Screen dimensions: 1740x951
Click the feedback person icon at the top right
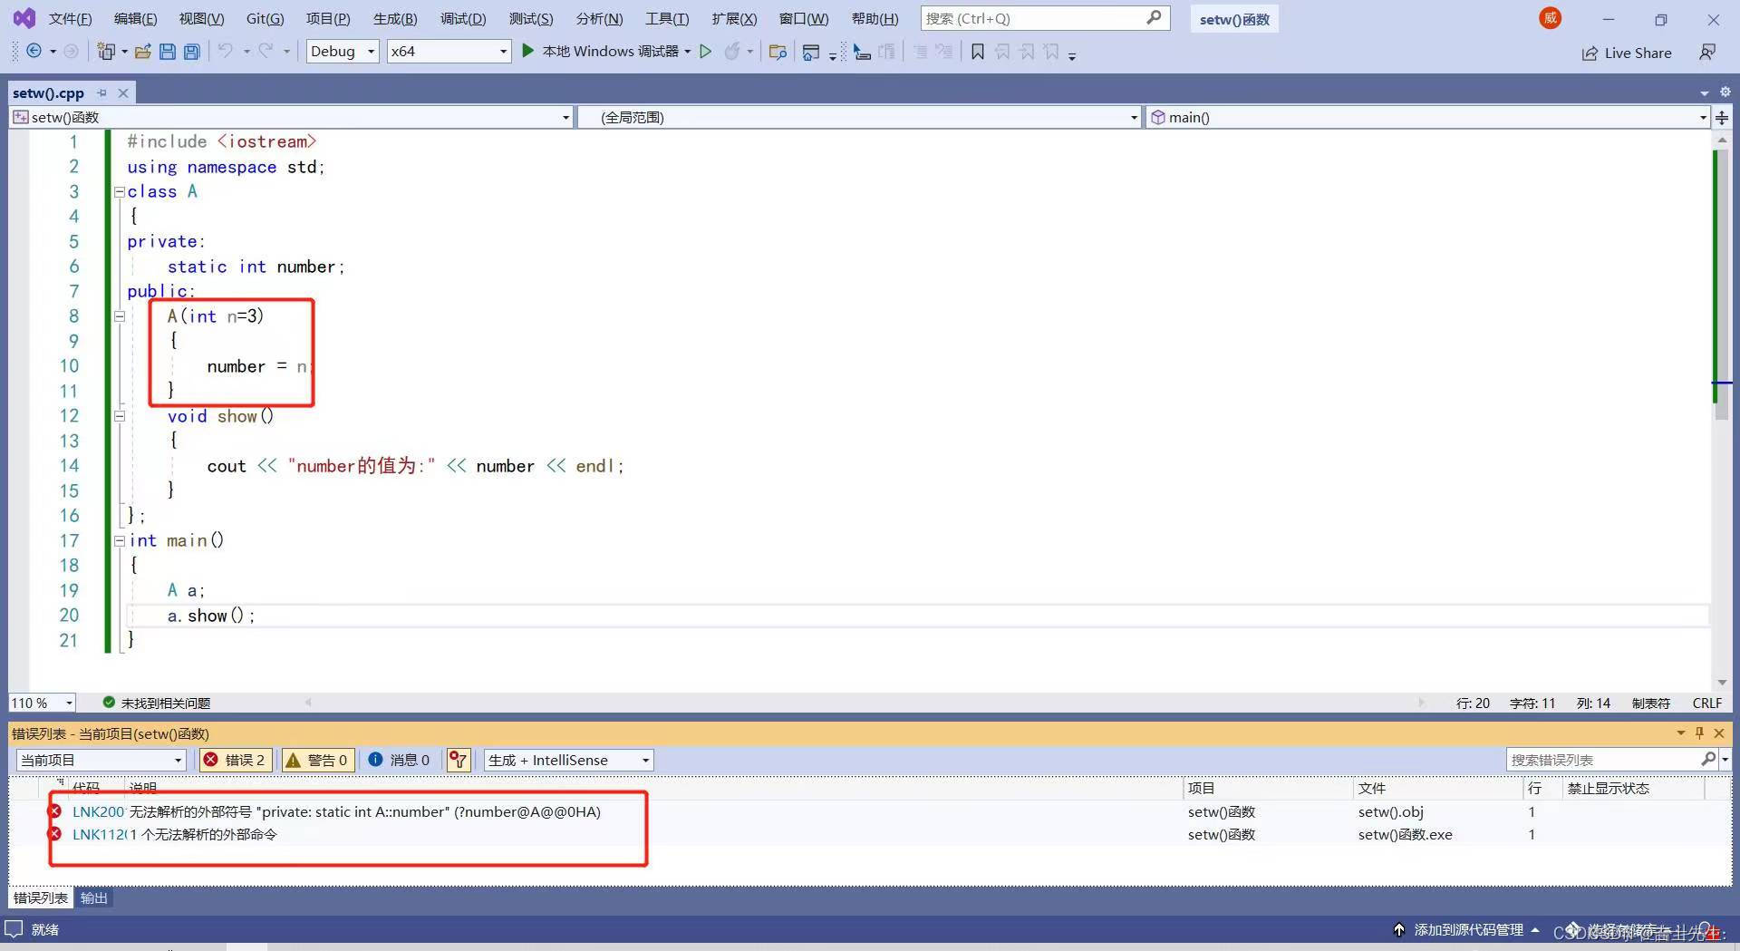[x=1707, y=53]
